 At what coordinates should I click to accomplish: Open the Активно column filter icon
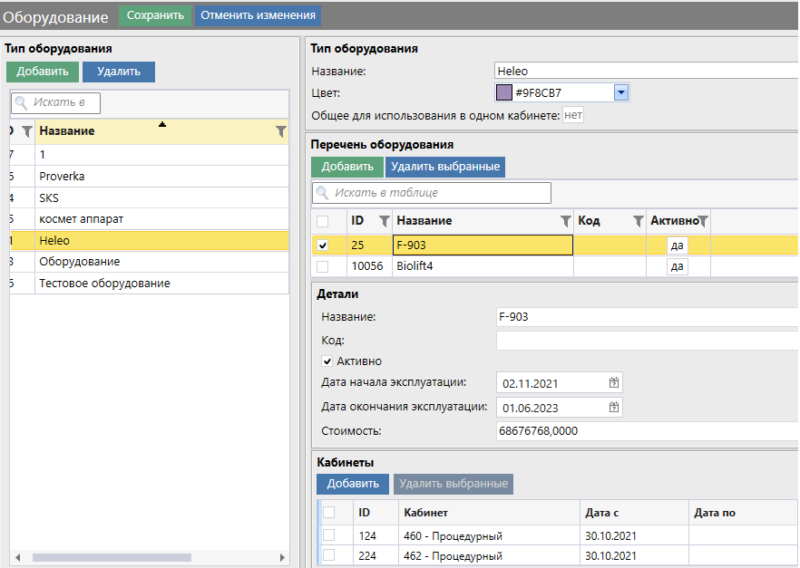(703, 221)
